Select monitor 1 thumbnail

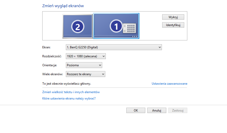click(116, 26)
